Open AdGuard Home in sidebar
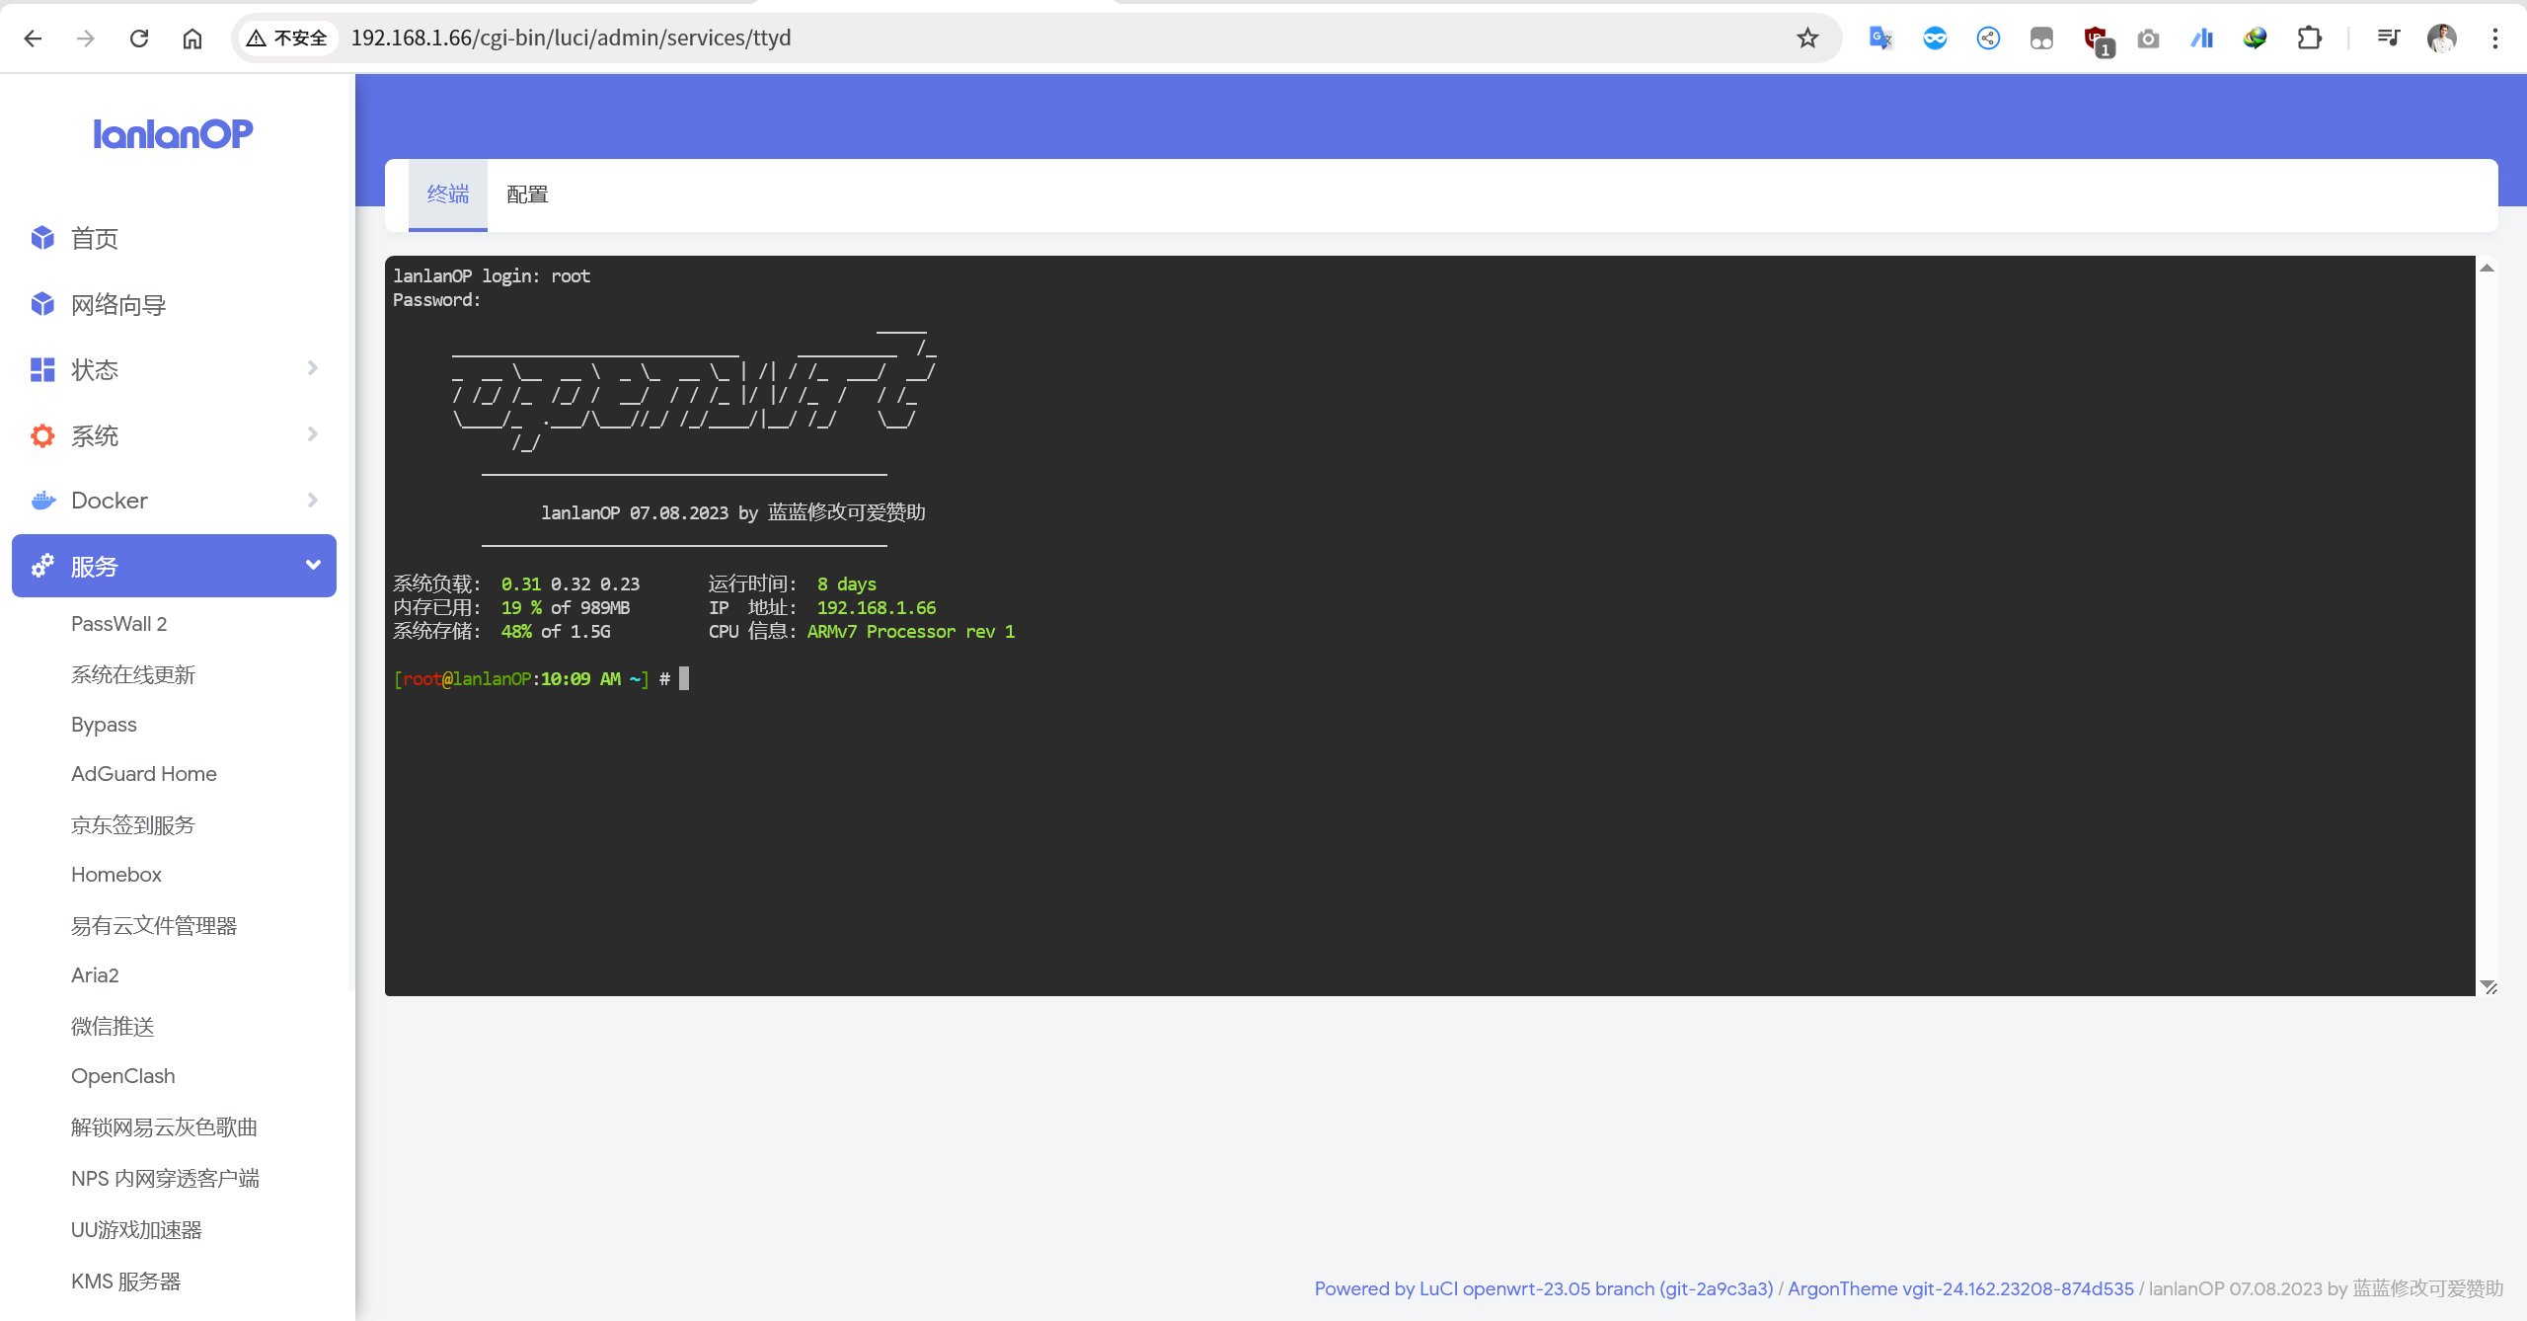 click(143, 774)
